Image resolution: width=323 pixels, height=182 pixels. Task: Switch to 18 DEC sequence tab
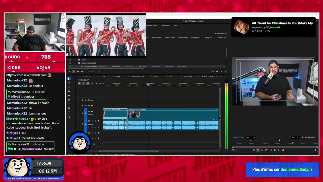[x=156, y=76]
